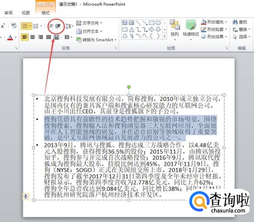
Task: Decrease the list indent level
Action: (x=51, y=26)
